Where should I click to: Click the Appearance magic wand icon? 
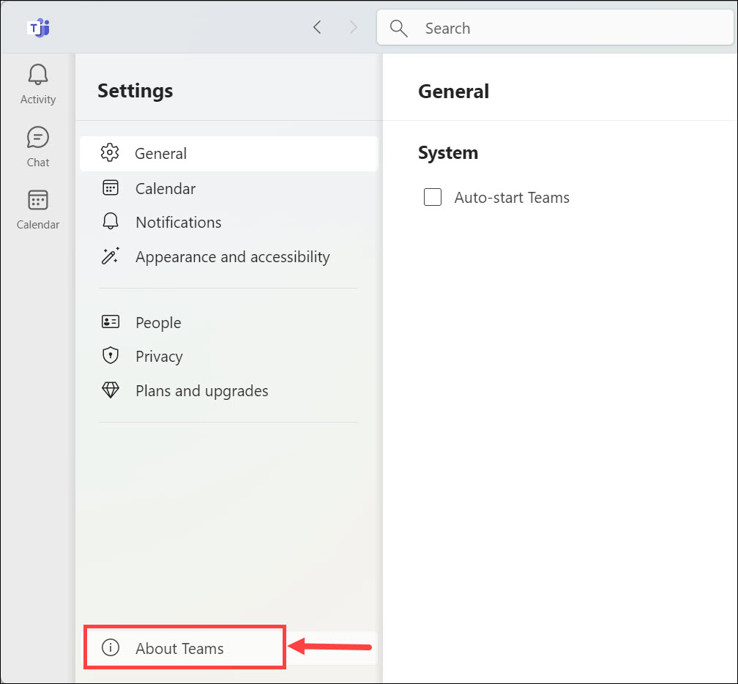pos(111,256)
